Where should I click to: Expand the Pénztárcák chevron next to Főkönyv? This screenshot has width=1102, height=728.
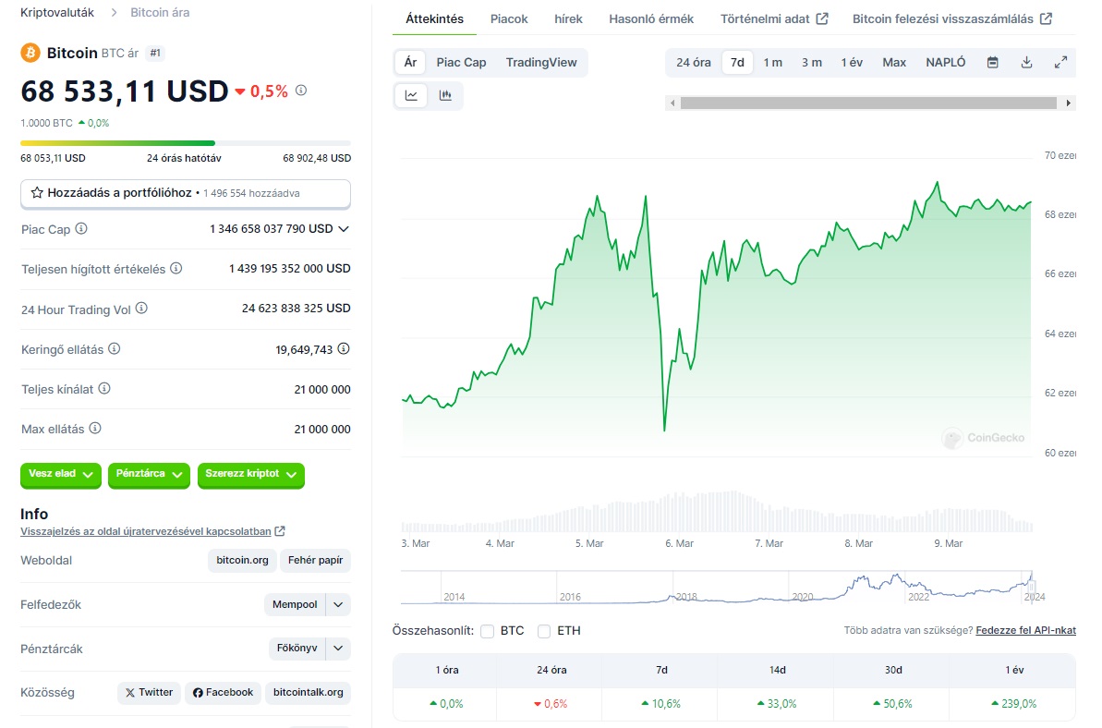click(338, 648)
